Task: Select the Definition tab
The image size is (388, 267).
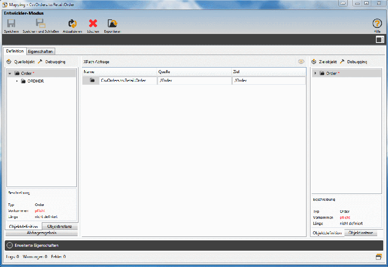Action: click(15, 51)
